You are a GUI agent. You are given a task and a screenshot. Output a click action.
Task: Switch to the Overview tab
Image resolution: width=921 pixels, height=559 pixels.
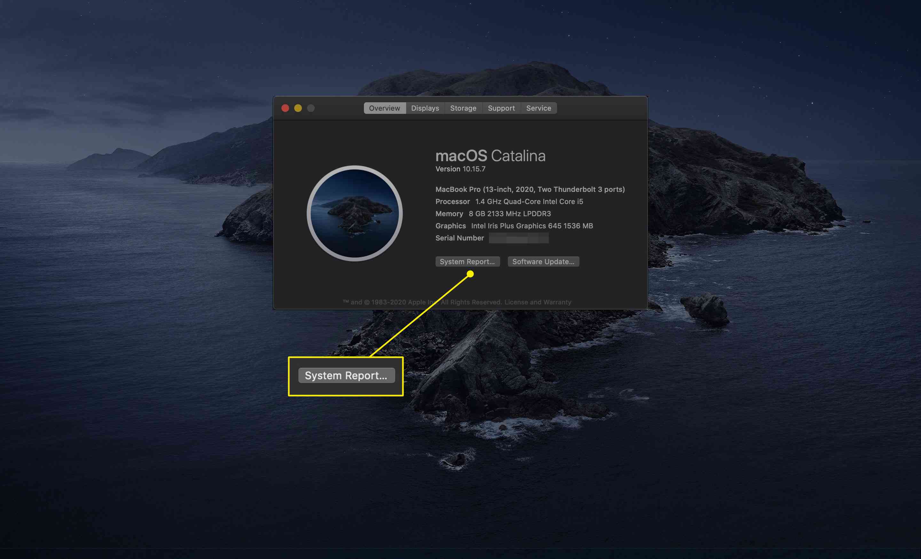(385, 108)
